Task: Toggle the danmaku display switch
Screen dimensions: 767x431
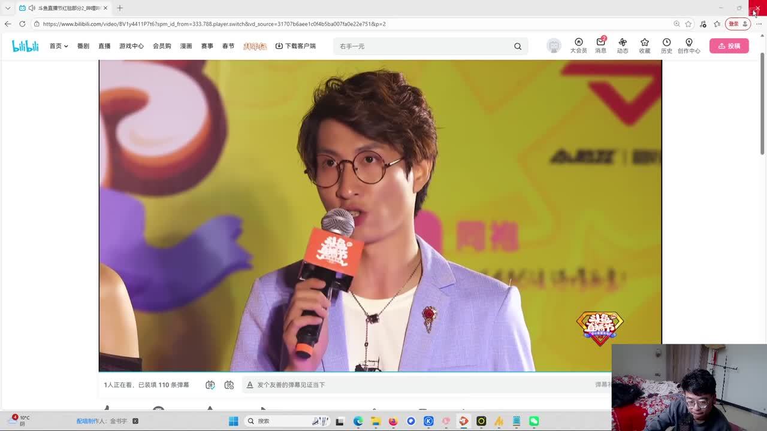Action: pos(210,385)
